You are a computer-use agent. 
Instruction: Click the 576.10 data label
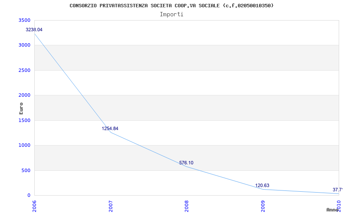[x=186, y=163]
